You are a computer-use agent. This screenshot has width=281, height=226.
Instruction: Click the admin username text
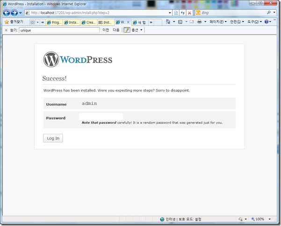89,103
